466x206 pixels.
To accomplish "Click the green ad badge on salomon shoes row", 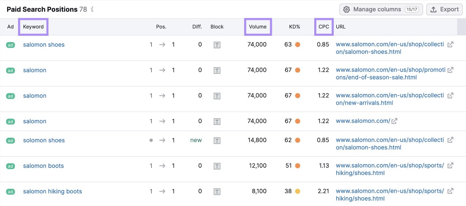I will (10, 45).
